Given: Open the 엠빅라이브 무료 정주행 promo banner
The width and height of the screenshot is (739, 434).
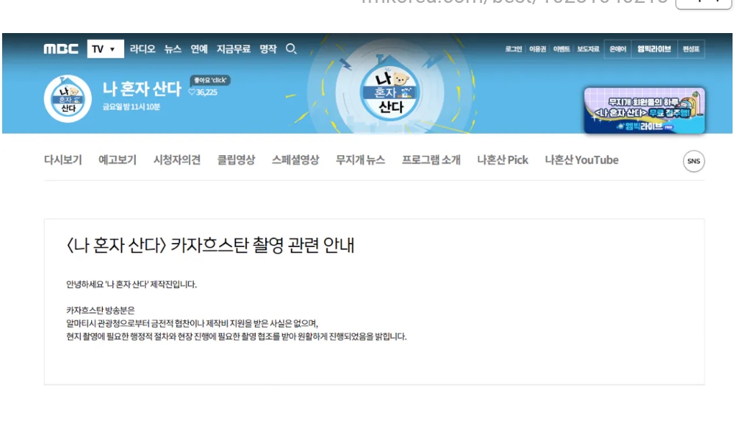Looking at the screenshot, I should (644, 111).
